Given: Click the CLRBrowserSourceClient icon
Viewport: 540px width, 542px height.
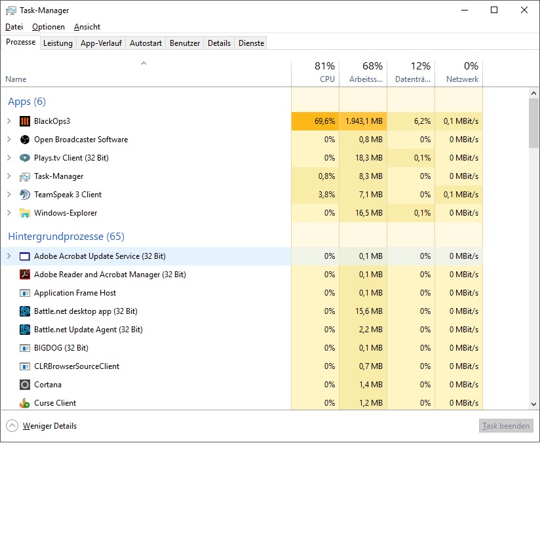Looking at the screenshot, I should tap(24, 366).
